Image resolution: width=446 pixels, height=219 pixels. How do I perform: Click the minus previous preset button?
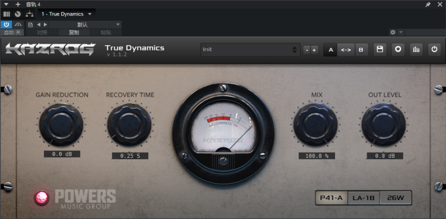click(307, 50)
